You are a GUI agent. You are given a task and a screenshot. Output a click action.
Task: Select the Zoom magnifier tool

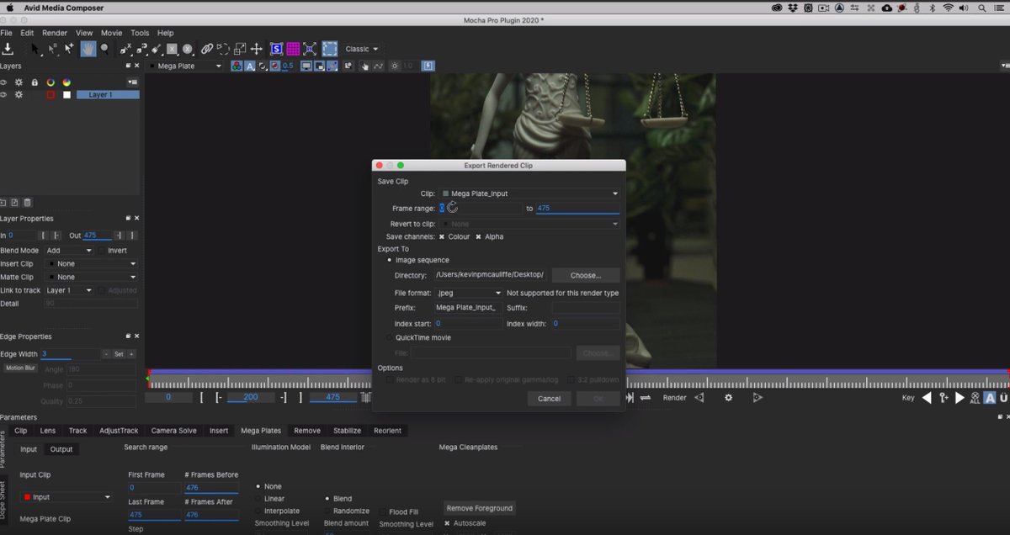104,49
